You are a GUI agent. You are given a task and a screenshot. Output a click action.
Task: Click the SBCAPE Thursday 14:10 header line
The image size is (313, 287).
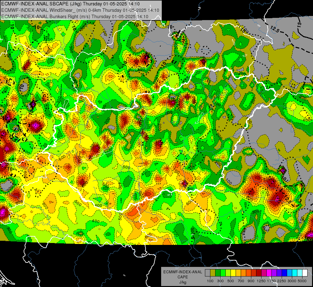tap(70, 4)
